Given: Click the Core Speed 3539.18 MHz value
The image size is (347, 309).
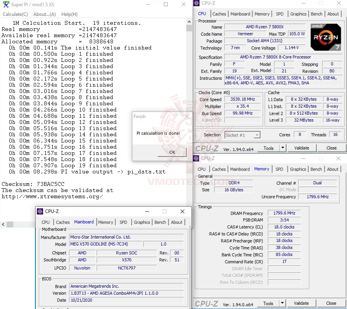Looking at the screenshot, I should (243, 99).
